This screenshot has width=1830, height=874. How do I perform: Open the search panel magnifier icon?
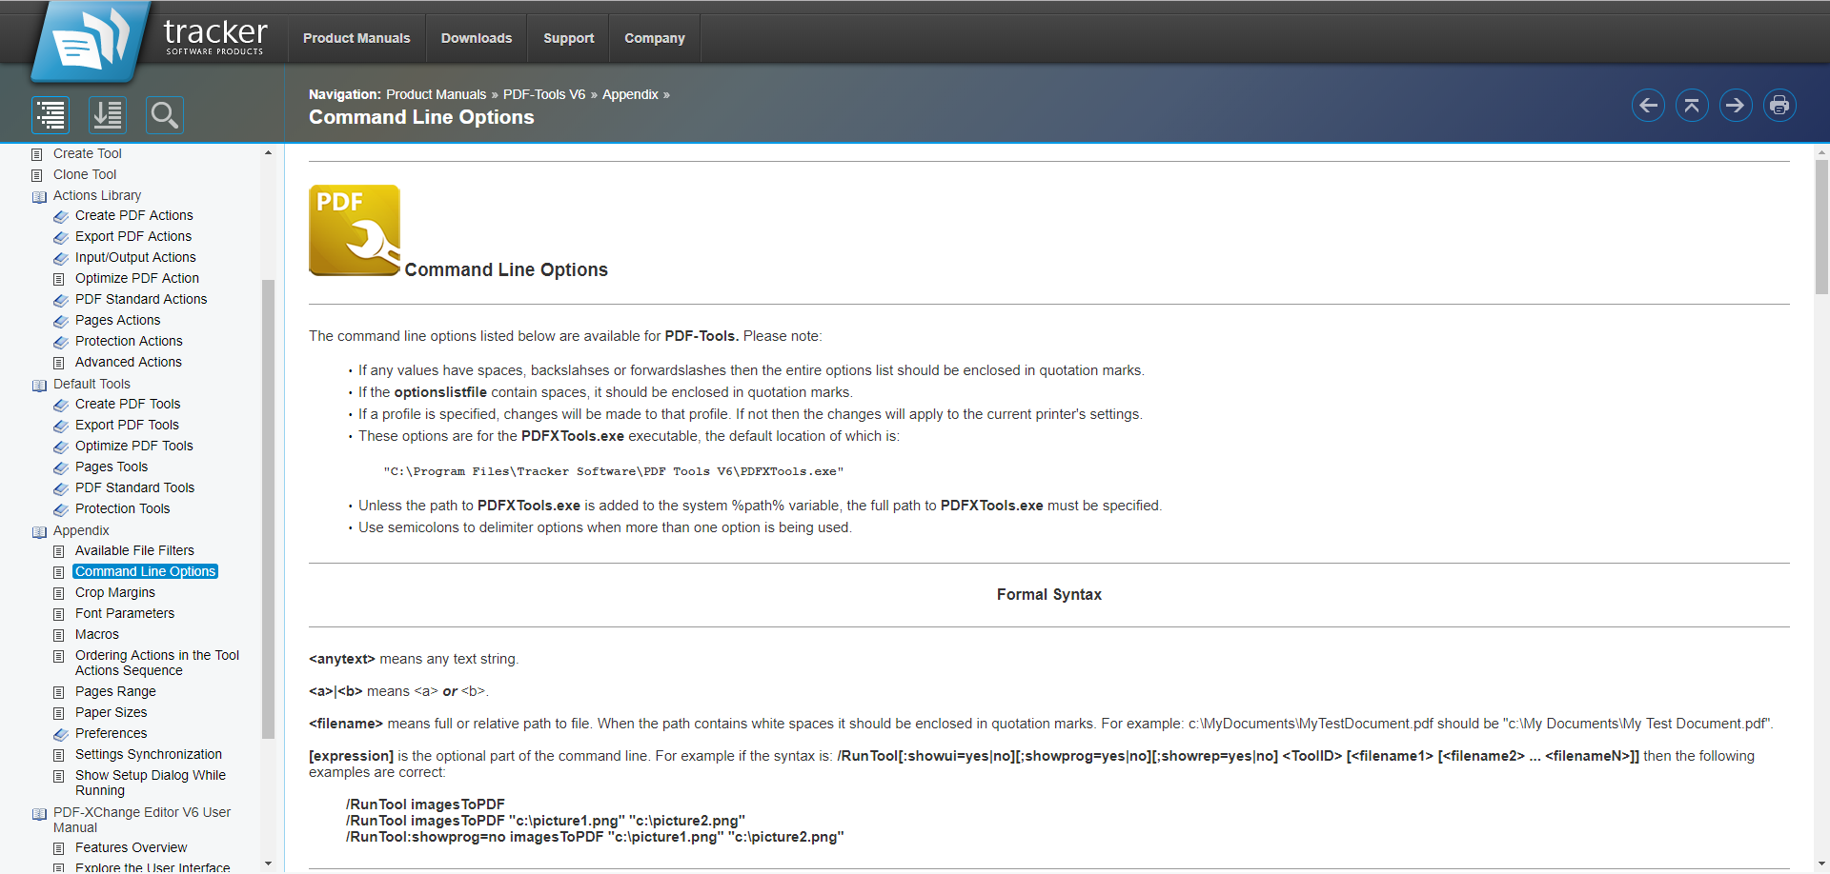tap(165, 115)
